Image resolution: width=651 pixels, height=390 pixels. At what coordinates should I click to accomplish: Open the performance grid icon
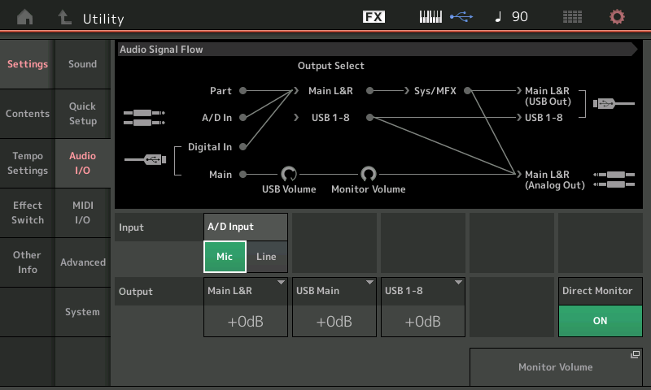pos(572,17)
